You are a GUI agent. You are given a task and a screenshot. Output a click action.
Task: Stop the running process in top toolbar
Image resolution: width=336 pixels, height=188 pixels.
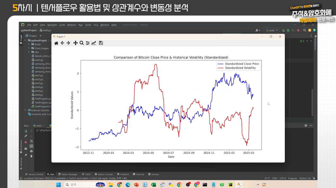click(x=298, y=30)
